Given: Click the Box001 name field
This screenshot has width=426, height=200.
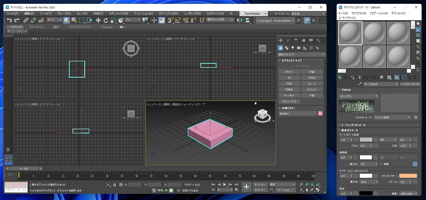Looking at the screenshot, I should coord(298,113).
